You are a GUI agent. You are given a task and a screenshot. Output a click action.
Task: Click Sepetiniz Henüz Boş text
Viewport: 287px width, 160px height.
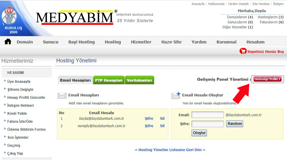pos(266,51)
